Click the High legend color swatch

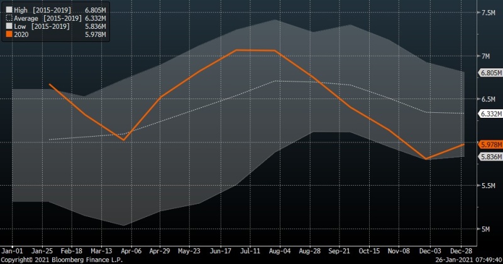point(9,10)
